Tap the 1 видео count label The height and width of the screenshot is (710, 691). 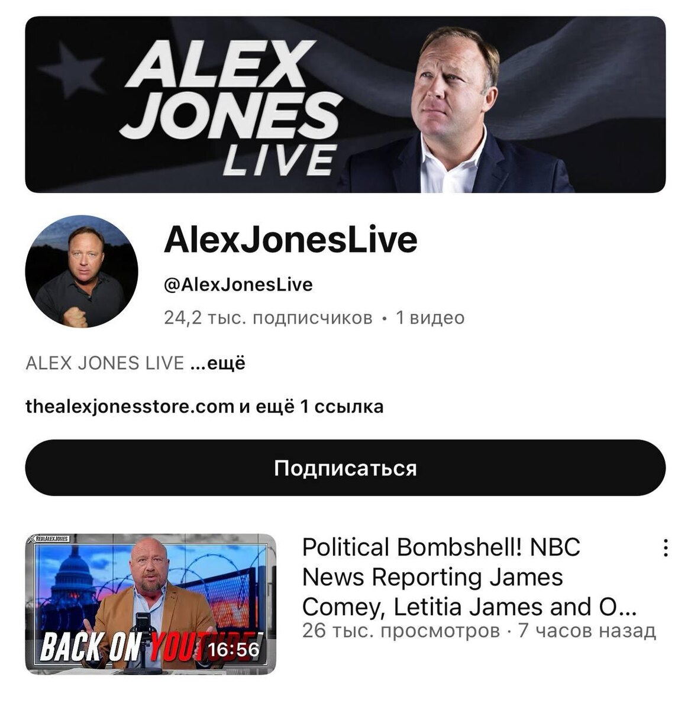click(x=430, y=318)
